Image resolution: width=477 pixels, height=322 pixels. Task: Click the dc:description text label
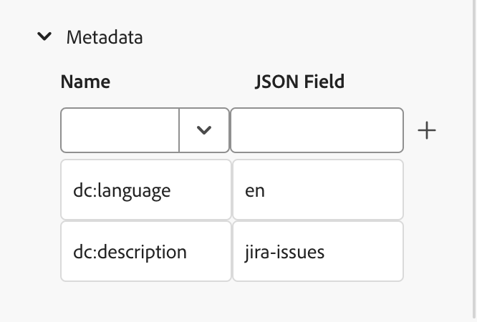coord(130,252)
